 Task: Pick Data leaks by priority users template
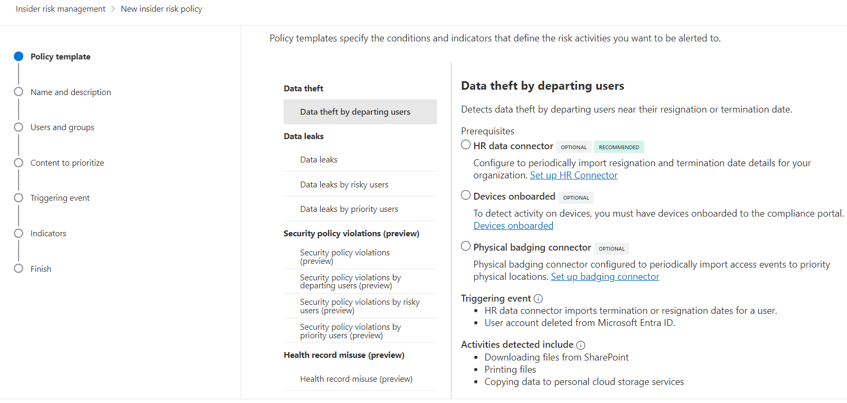point(349,209)
